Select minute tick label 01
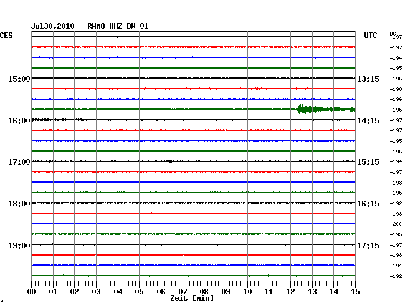This screenshot has height=308, width=405. 53,291
